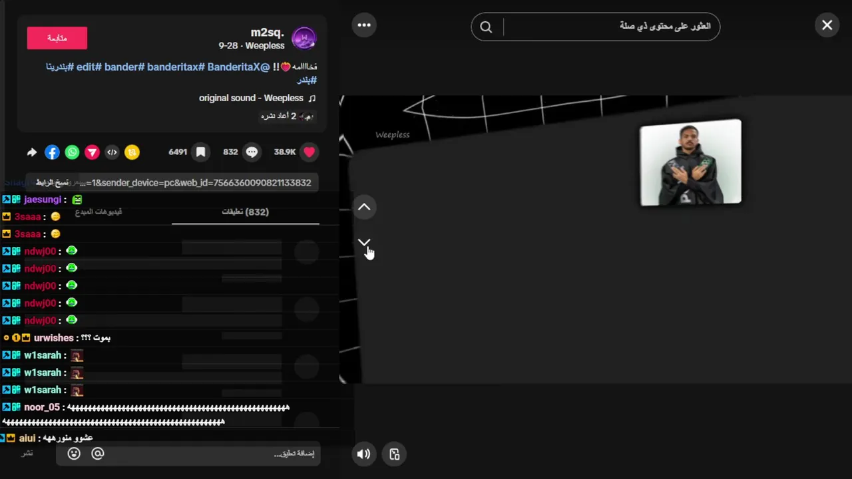Open the #banderitax hashtag
The image size is (852, 479).
coord(176,67)
